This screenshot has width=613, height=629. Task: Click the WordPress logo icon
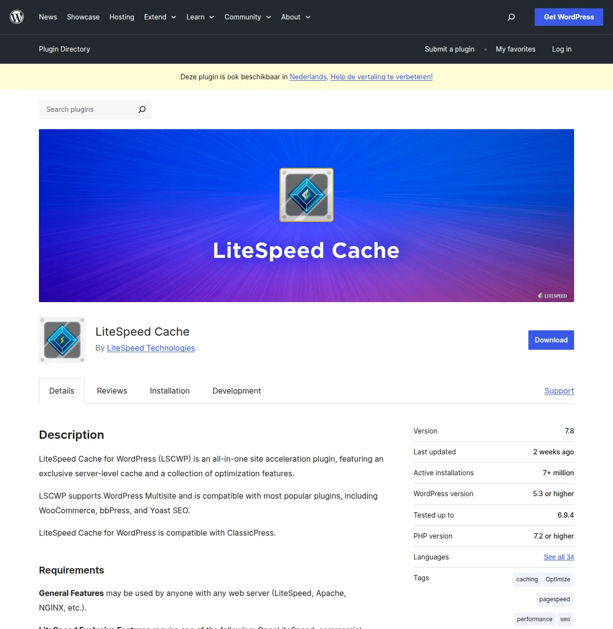pyautogui.click(x=17, y=17)
